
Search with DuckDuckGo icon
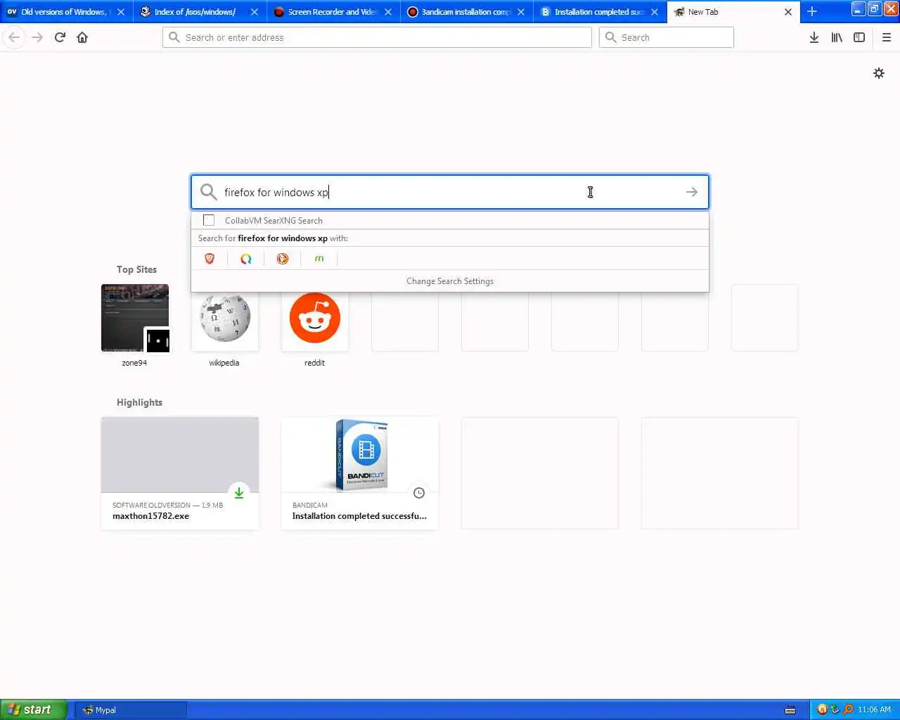283,259
